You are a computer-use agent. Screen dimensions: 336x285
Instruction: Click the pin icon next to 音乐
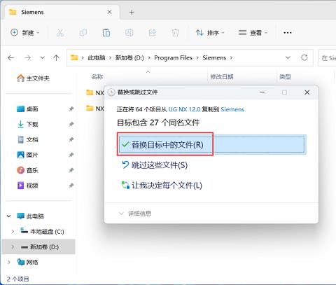71,170
